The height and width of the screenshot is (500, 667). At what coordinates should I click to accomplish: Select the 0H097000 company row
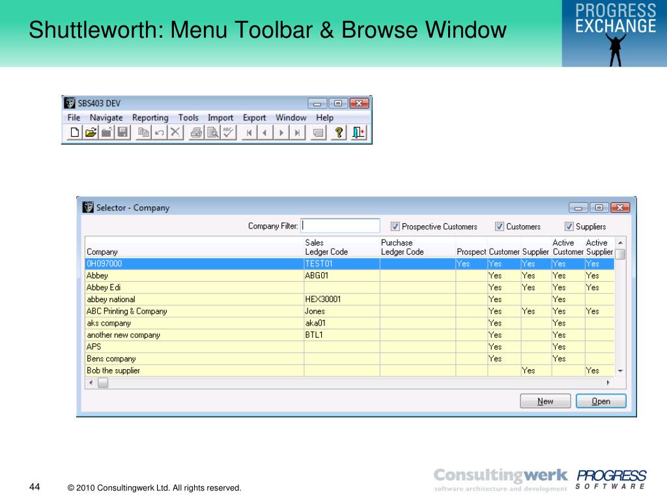pos(350,264)
